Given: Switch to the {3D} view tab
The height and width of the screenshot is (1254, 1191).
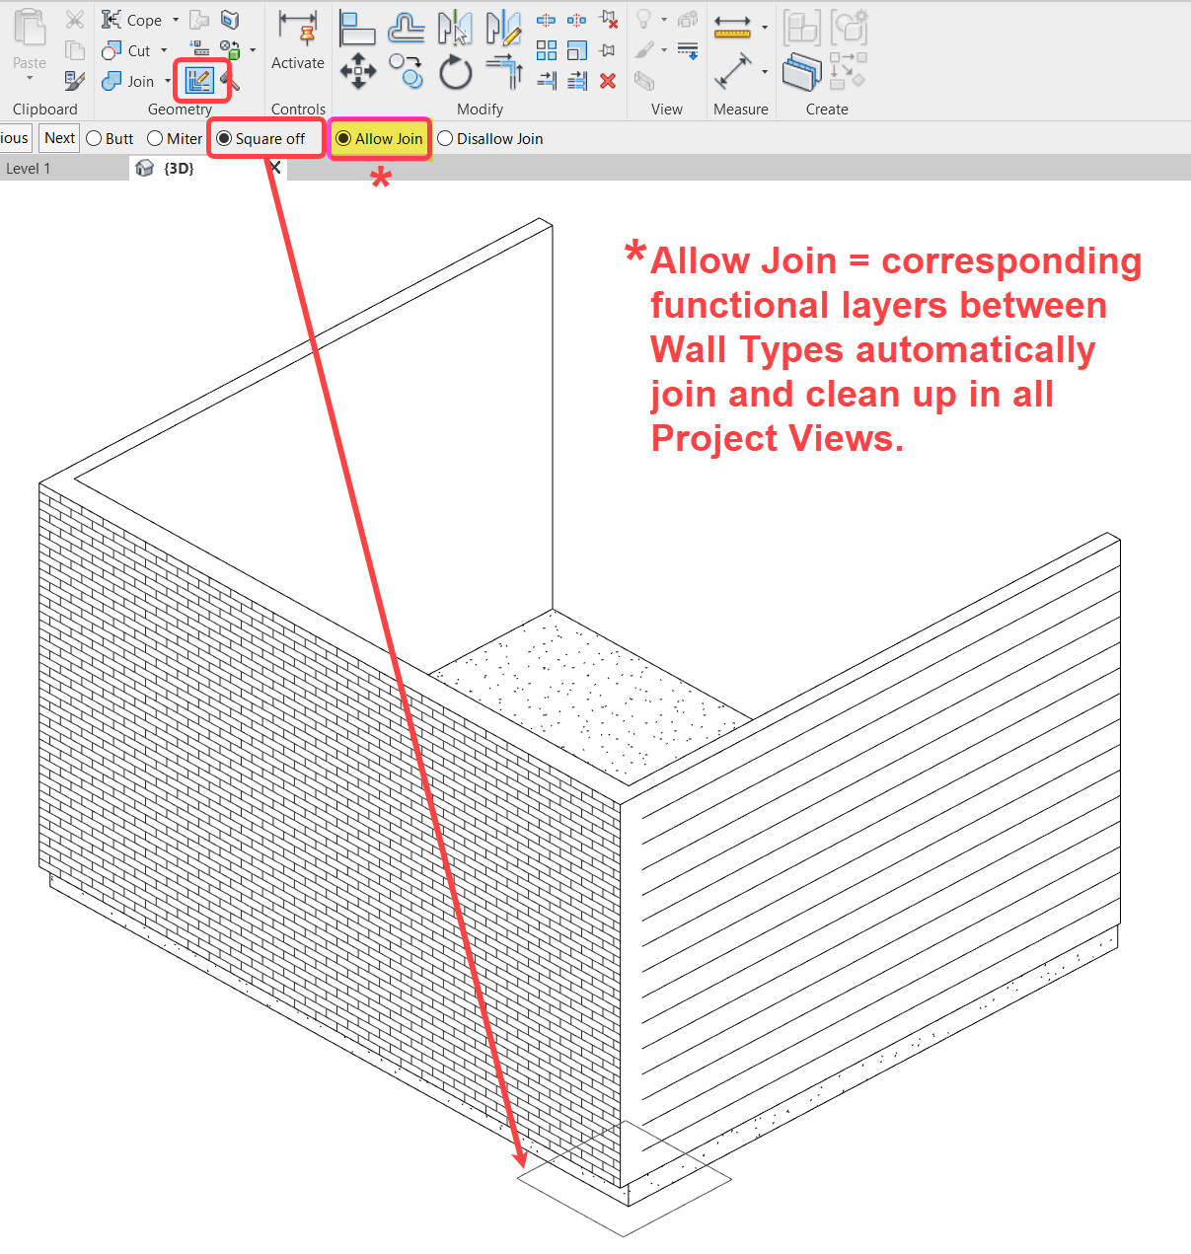Looking at the screenshot, I should 178,168.
